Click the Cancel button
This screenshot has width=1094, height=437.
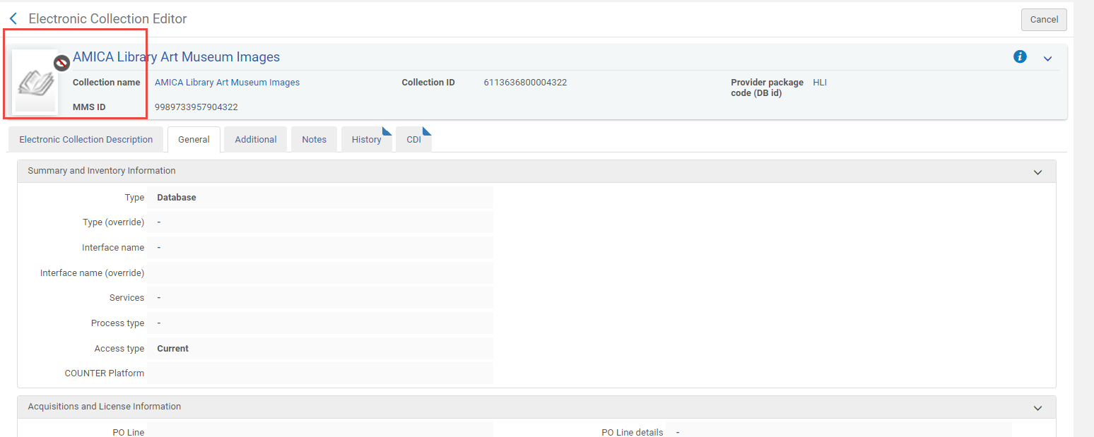[x=1044, y=20]
